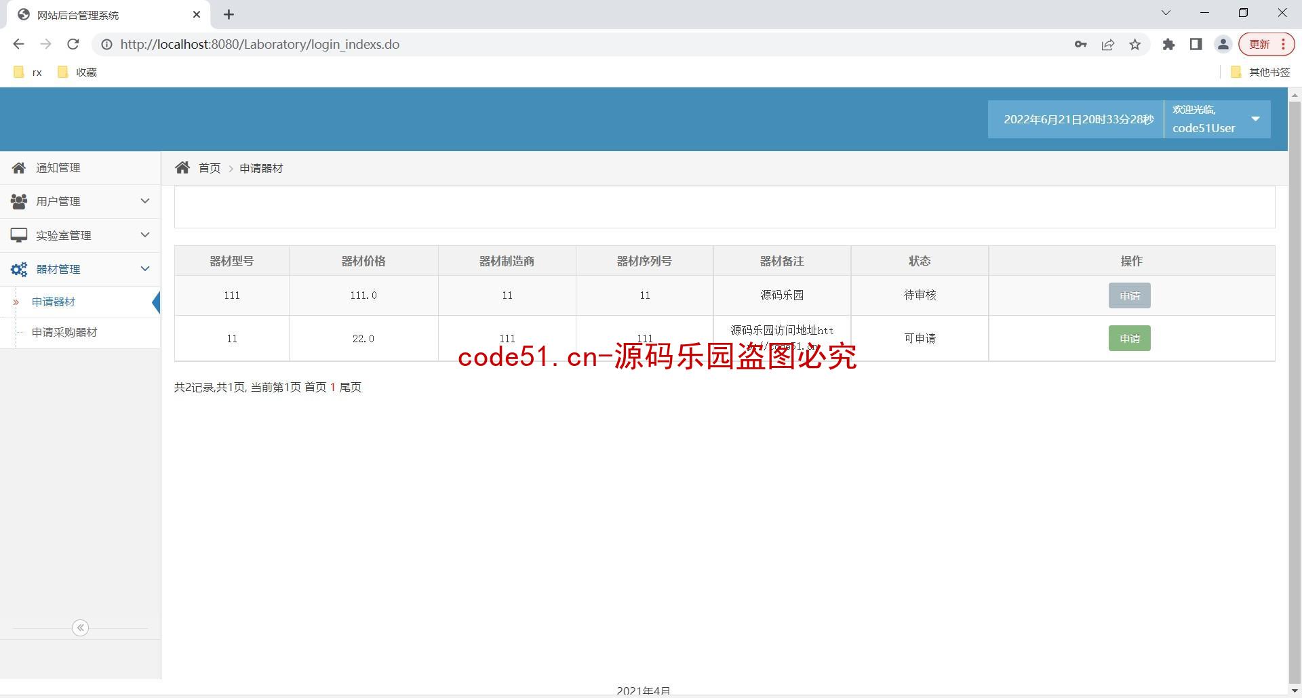Open the code51User account dropdown arrow
The image size is (1302, 698).
point(1255,119)
